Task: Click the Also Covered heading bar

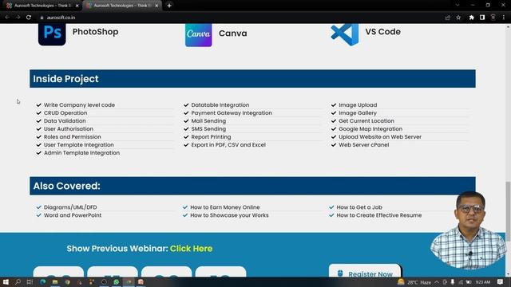Action: [x=252, y=186]
